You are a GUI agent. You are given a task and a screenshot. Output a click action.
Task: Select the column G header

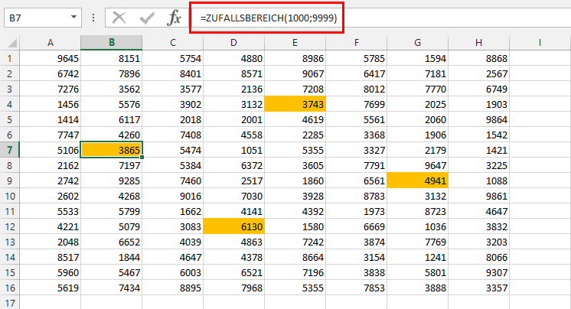click(418, 42)
